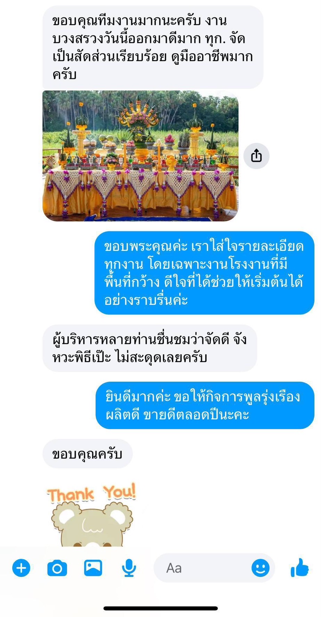Open the emoji picker in message field

tap(261, 568)
